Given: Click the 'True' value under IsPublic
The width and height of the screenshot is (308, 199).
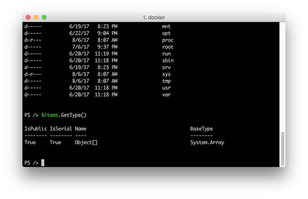Looking at the screenshot, I should point(30,142).
